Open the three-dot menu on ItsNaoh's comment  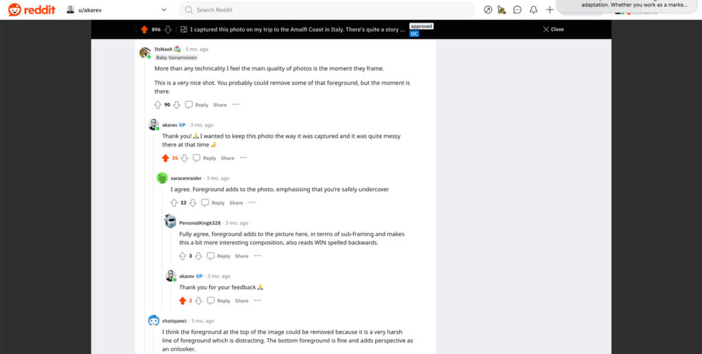tap(236, 105)
